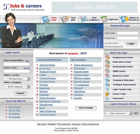Click the Login! button
140x134 pixels.
pyautogui.click(x=131, y=44)
